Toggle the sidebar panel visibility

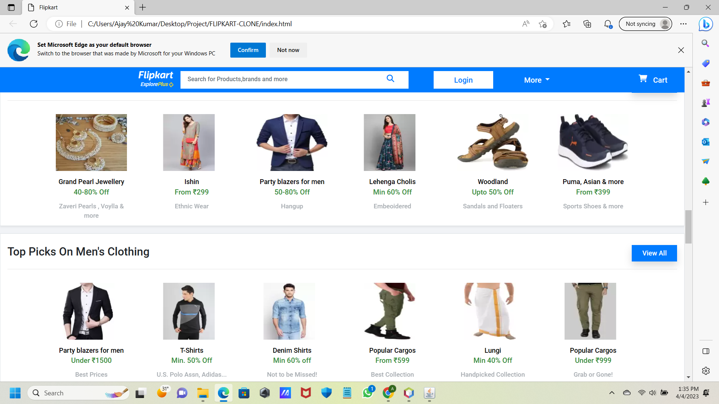pos(706,351)
